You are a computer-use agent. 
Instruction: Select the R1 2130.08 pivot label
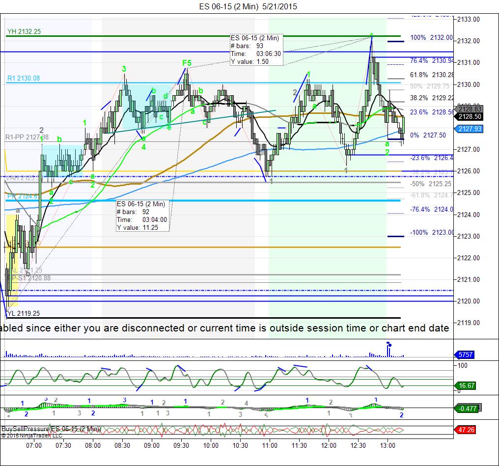pyautogui.click(x=24, y=78)
